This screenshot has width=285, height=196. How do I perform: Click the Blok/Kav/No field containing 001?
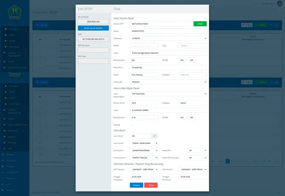pyautogui.click(x=144, y=60)
